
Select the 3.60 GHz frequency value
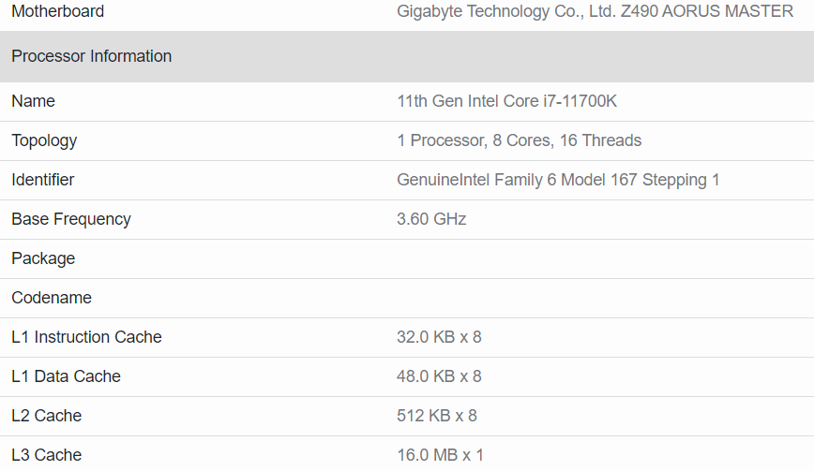[x=431, y=219]
